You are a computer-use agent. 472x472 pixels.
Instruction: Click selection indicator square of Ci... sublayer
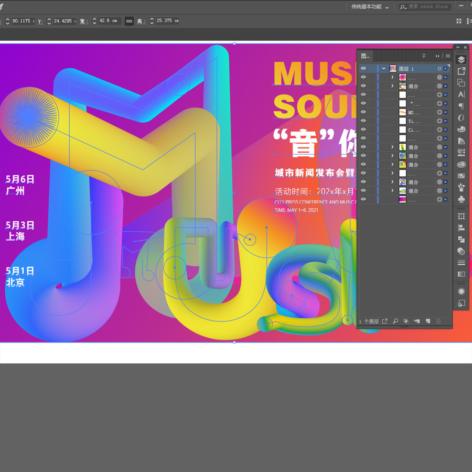(x=445, y=130)
